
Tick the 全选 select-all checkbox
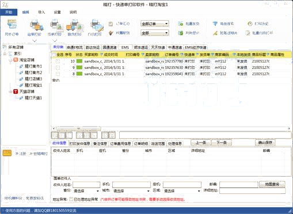(54, 55)
